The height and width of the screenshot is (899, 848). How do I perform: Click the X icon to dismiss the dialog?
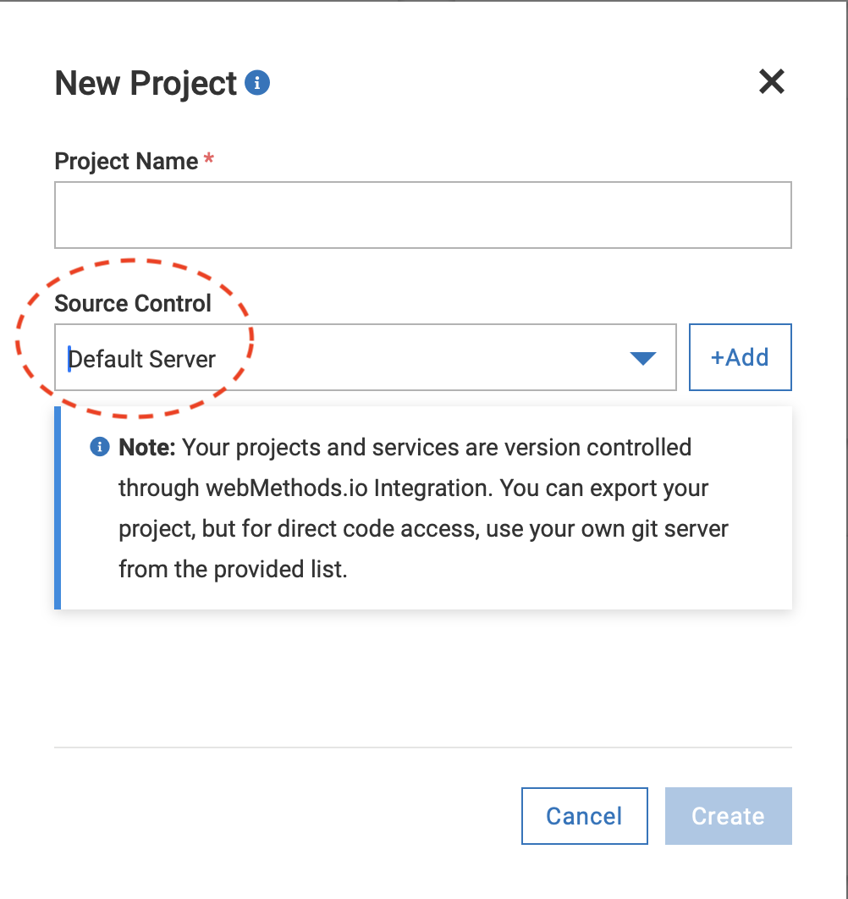point(771,82)
